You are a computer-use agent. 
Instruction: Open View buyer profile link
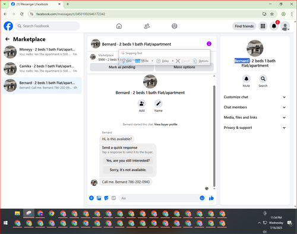pyautogui.click(x=166, y=124)
